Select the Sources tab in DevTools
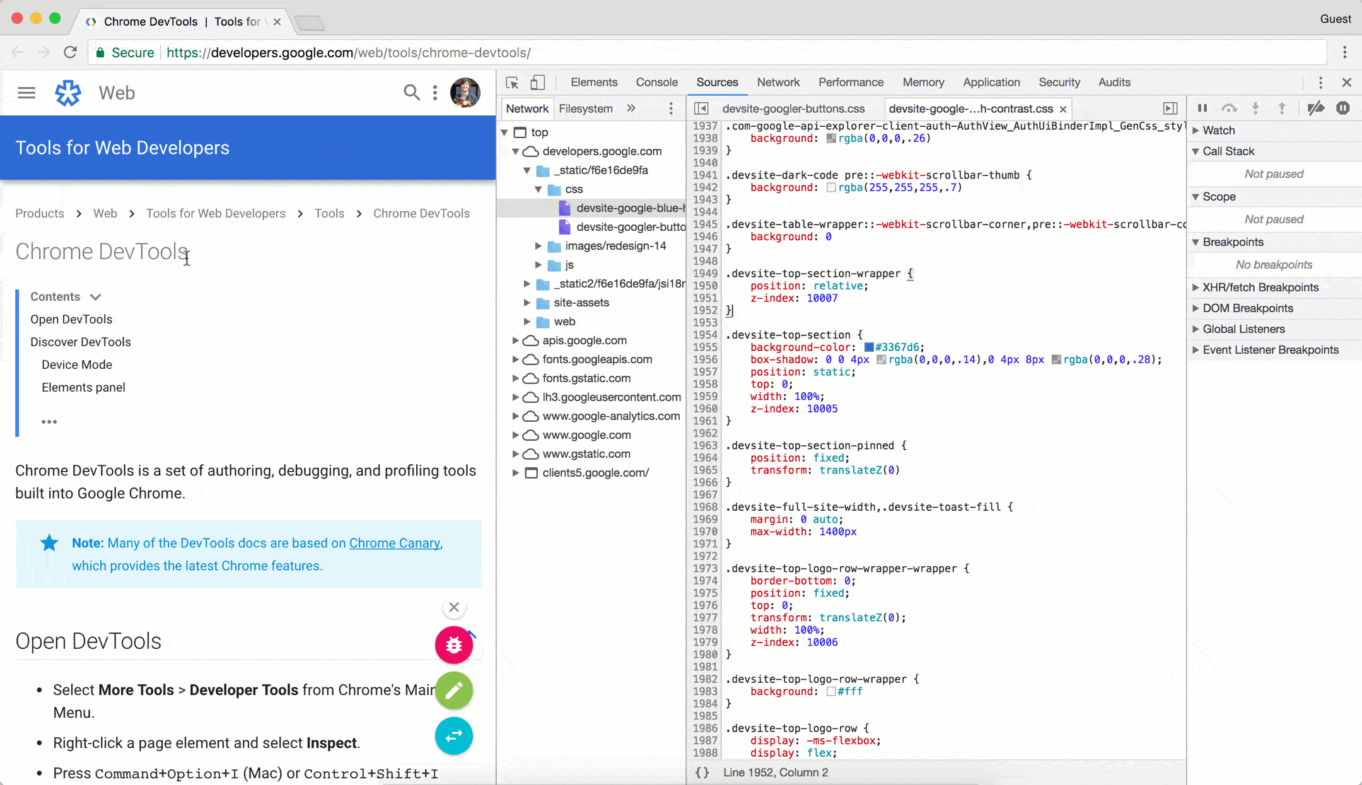 [x=718, y=83]
